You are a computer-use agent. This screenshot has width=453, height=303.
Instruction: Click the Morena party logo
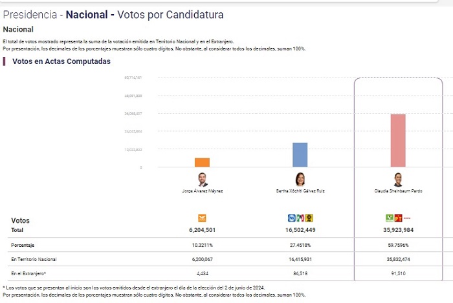(x=407, y=218)
